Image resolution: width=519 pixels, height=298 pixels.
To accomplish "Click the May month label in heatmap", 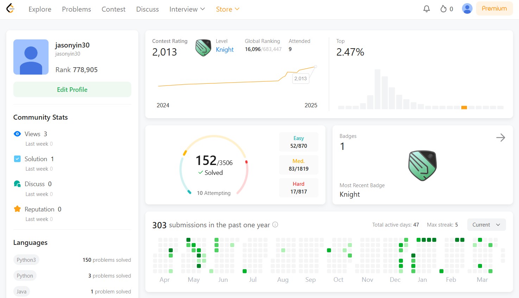I will pyautogui.click(x=194, y=280).
